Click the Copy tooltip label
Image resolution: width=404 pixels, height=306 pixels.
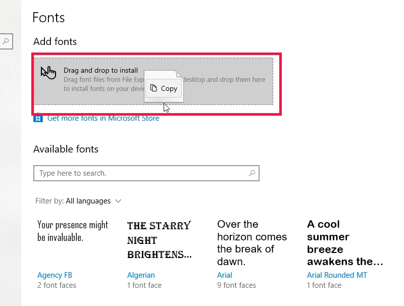(x=169, y=88)
